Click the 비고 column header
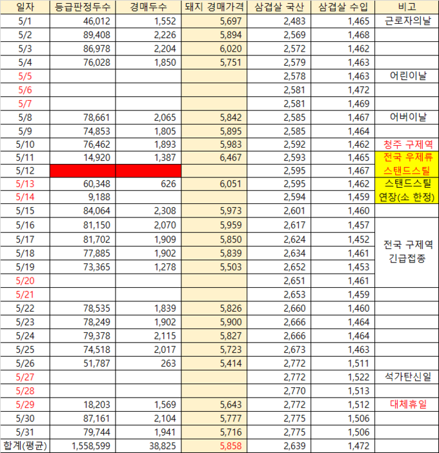 tap(407, 7)
